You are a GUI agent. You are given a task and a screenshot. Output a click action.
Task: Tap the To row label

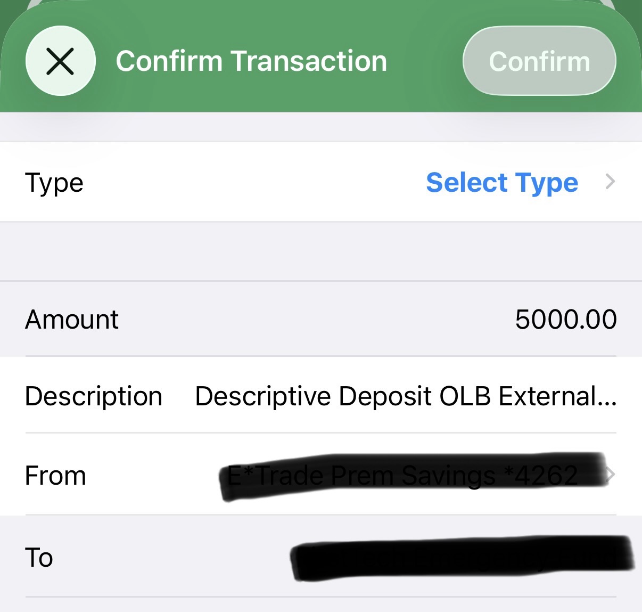[x=39, y=557]
